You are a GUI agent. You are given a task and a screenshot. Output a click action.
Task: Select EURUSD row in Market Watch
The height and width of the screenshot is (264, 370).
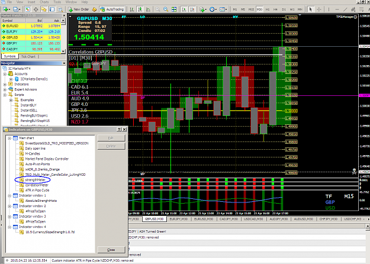(31, 26)
